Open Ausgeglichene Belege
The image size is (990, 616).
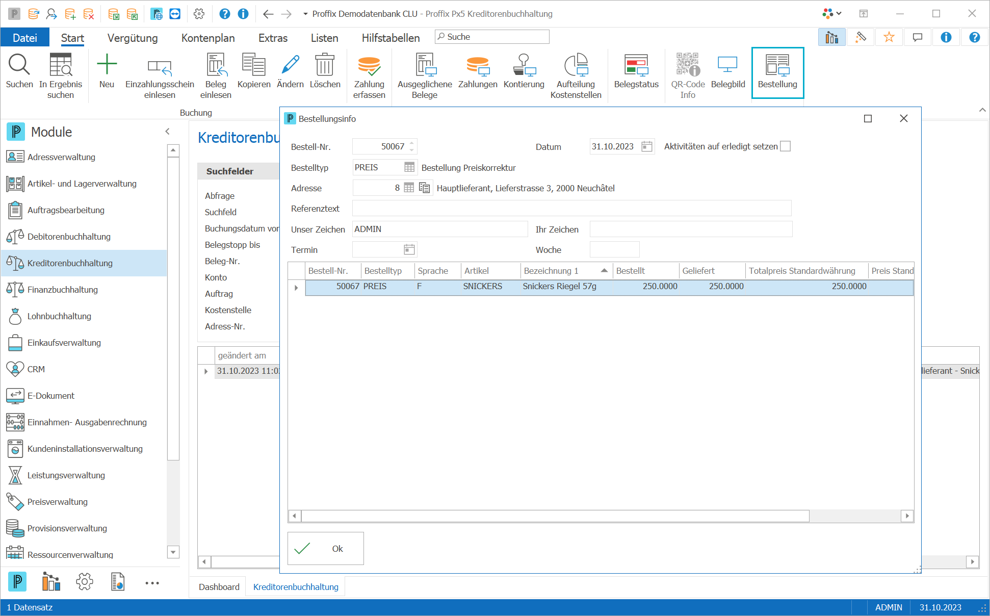click(x=425, y=76)
